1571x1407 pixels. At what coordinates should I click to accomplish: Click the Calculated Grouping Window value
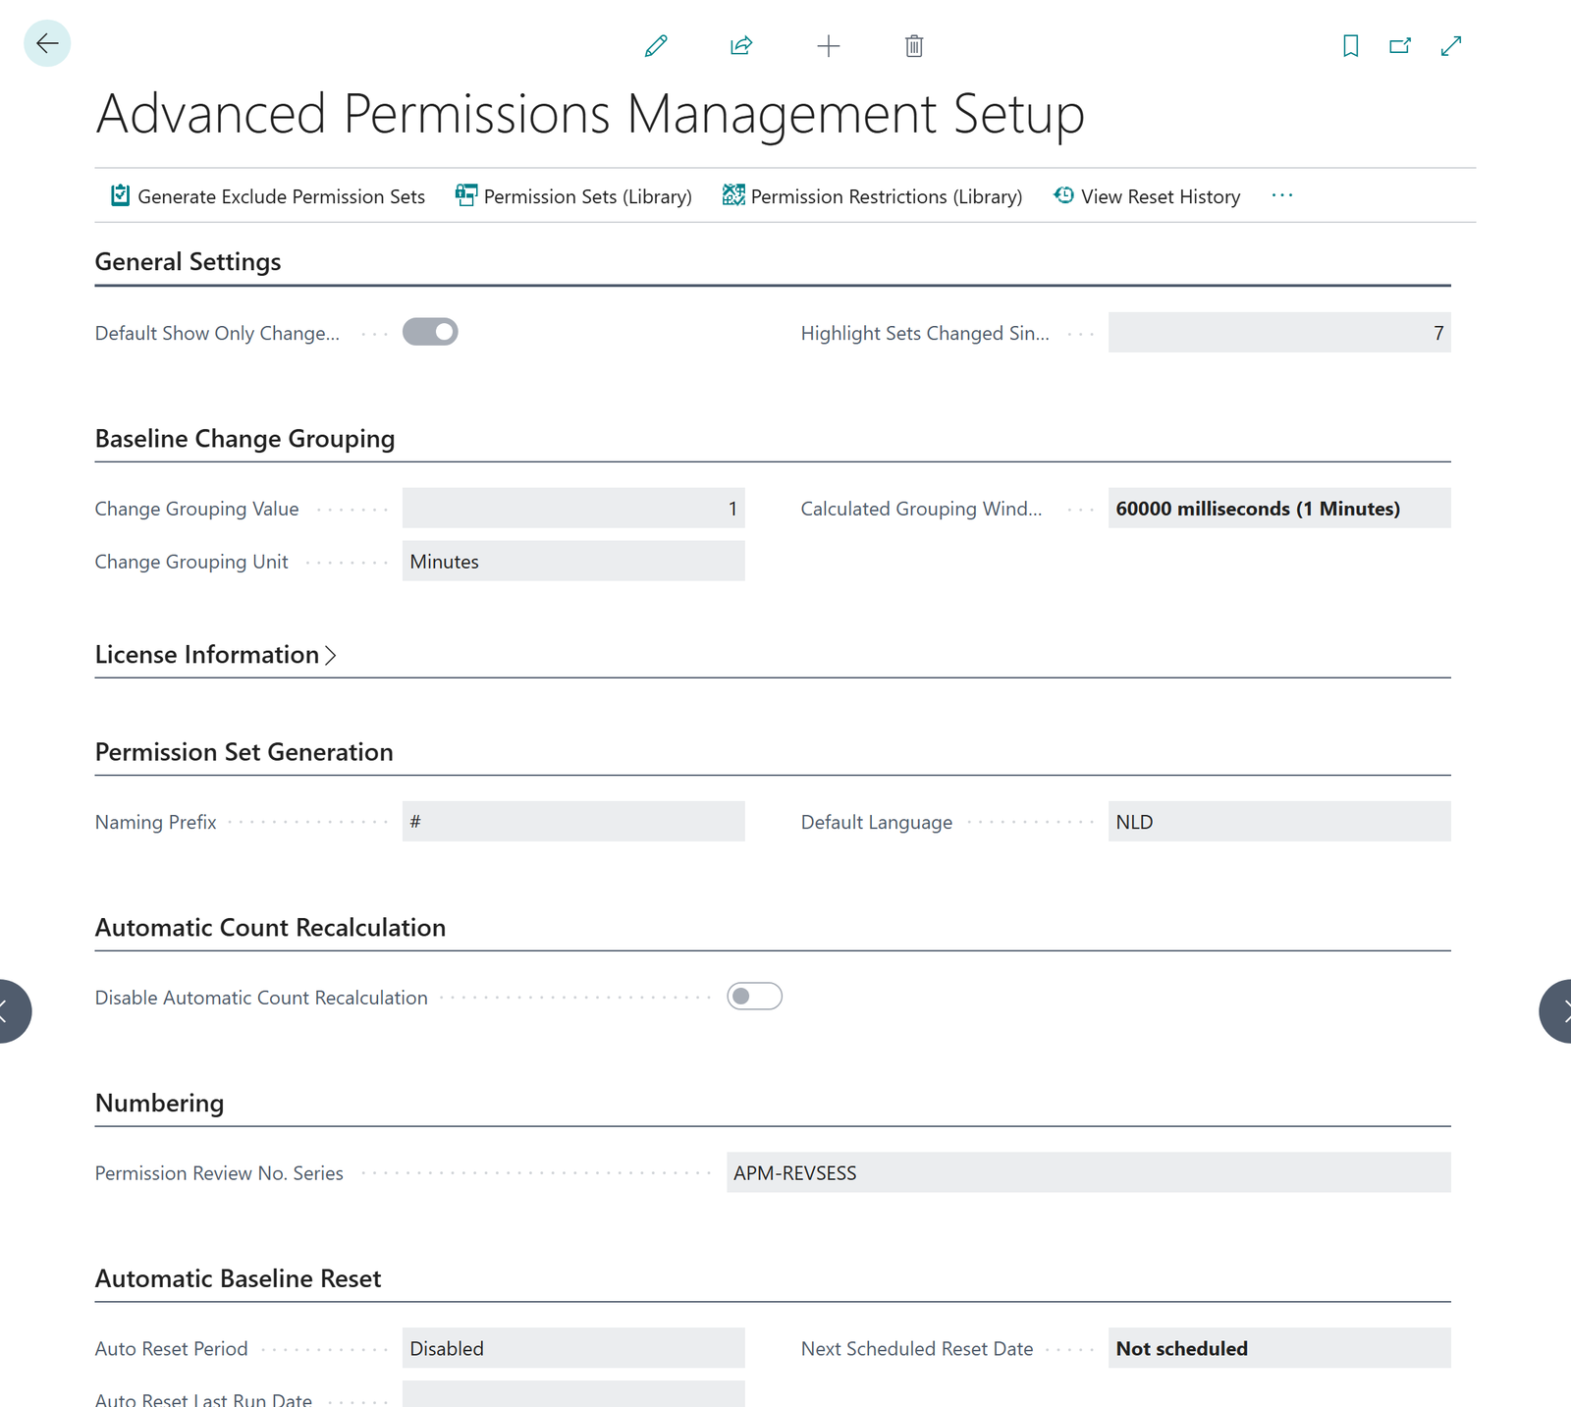pyautogui.click(x=1279, y=509)
